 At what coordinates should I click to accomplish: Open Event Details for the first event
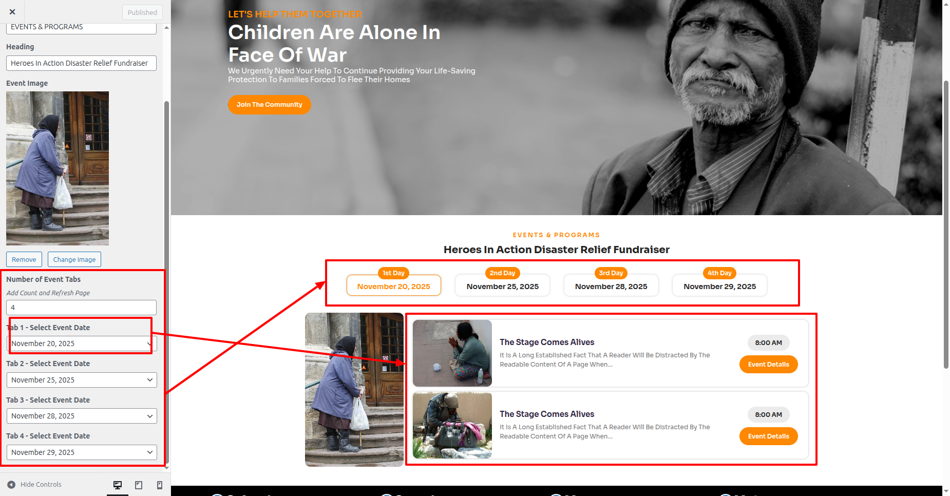tap(768, 365)
